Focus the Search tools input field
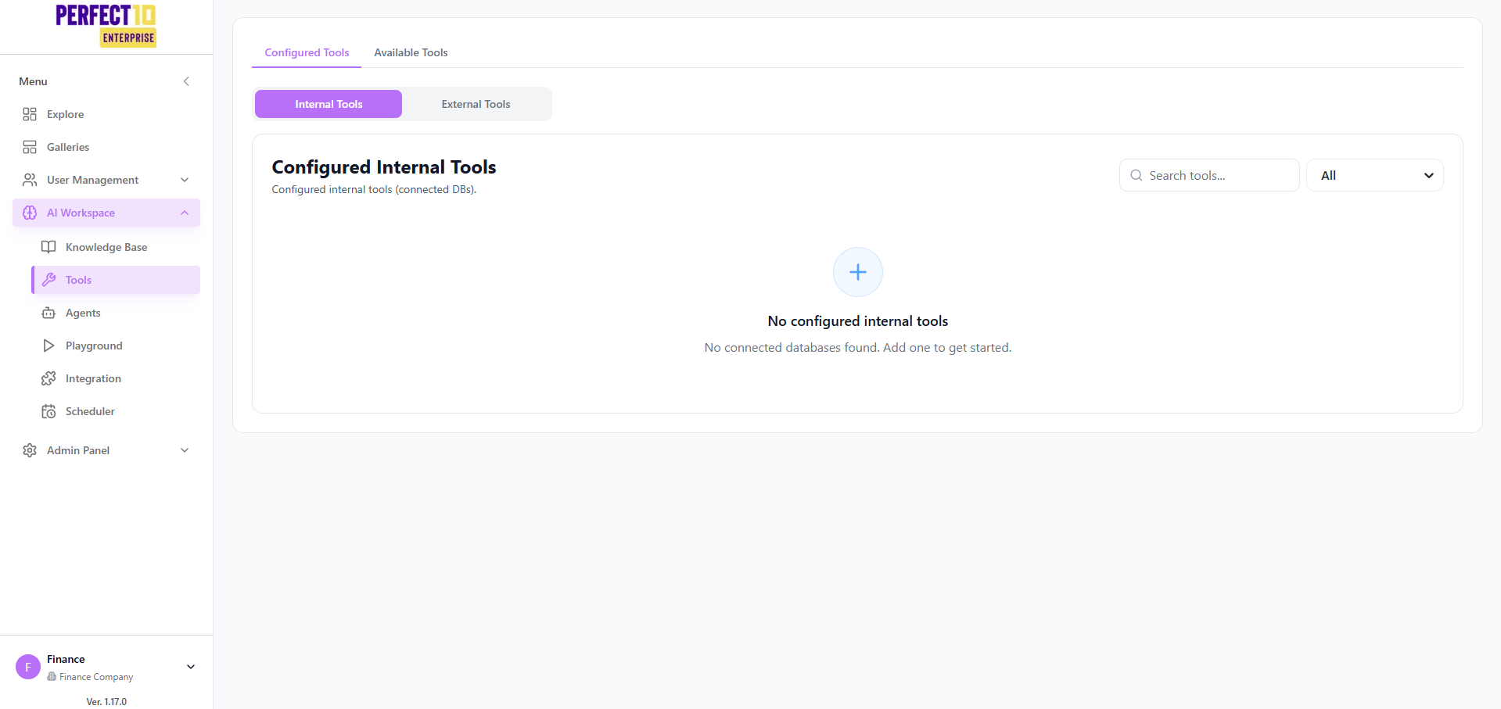This screenshot has width=1501, height=709. 1209,175
